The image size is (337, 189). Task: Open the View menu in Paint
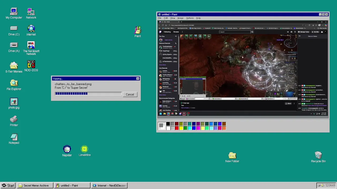tap(172, 18)
